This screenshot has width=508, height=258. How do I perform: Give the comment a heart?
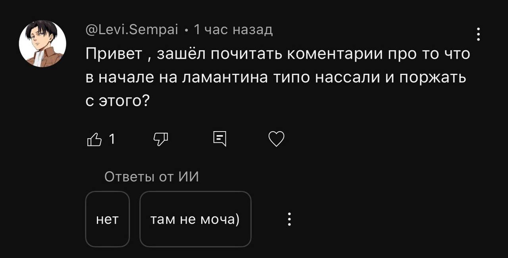[277, 139]
